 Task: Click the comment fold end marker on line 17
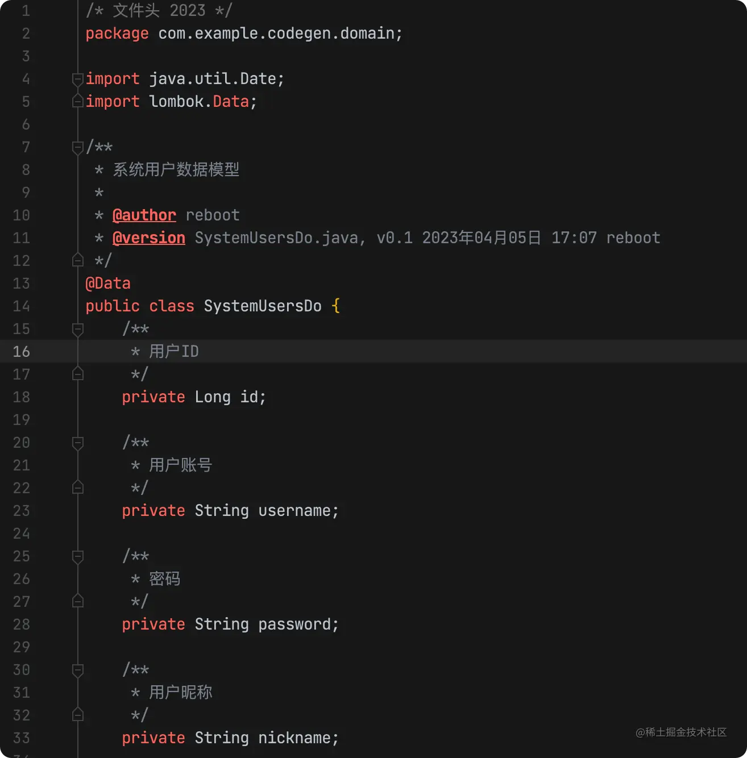tap(78, 374)
